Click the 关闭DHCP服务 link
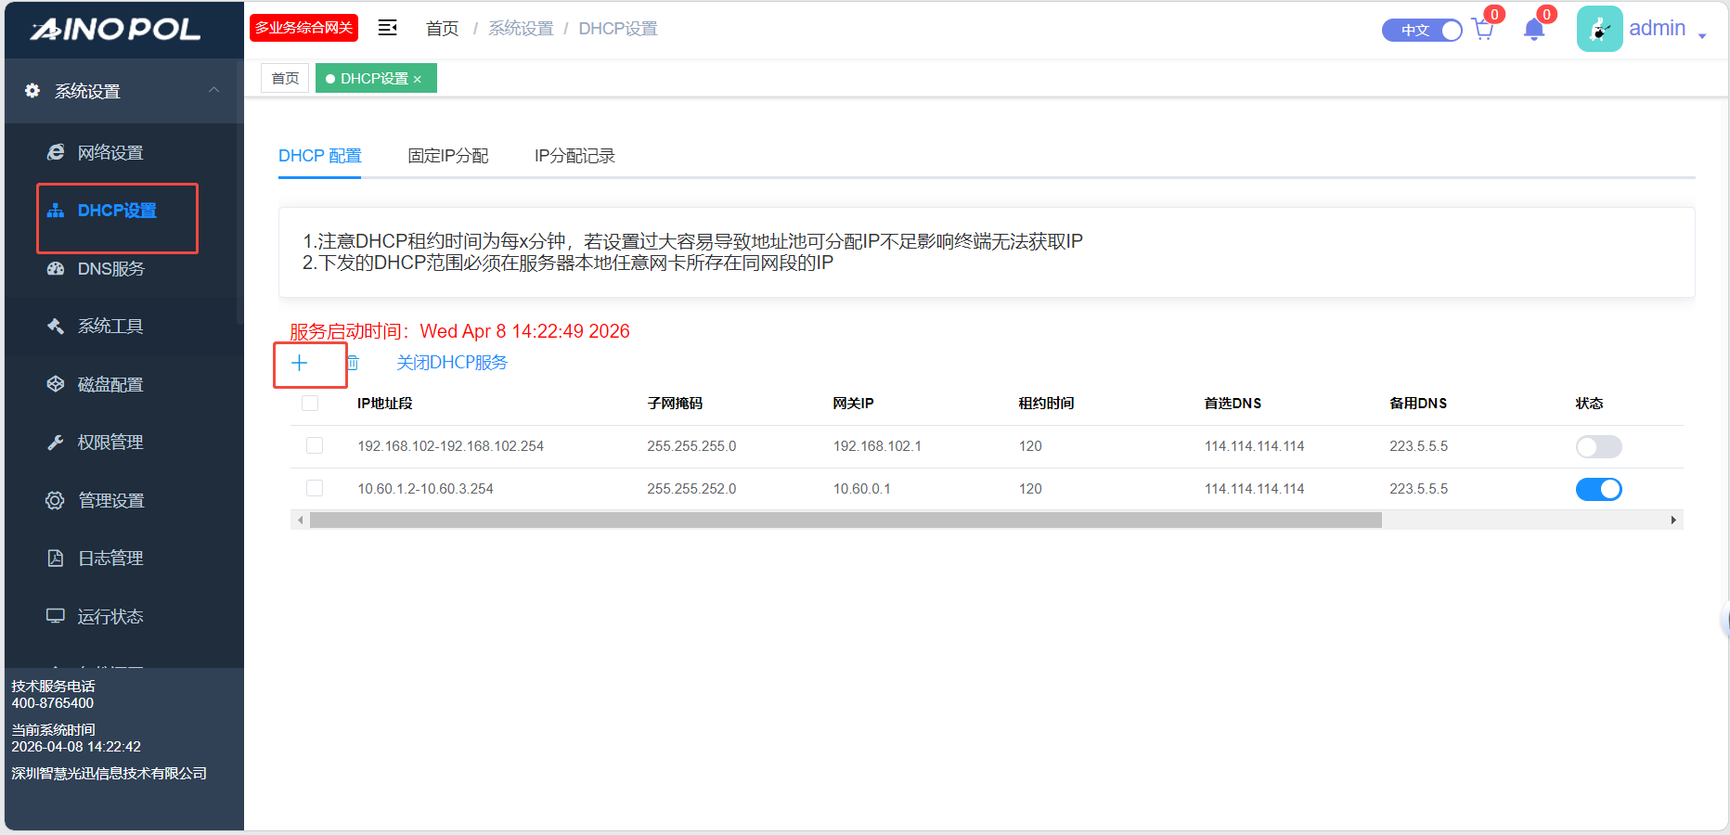 (x=452, y=363)
